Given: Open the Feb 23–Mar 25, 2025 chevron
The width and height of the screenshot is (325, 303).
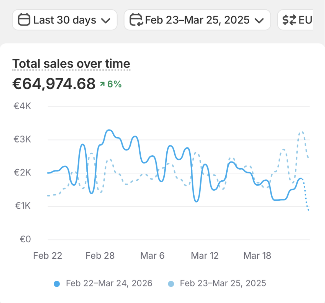Looking at the screenshot, I should click(259, 21).
